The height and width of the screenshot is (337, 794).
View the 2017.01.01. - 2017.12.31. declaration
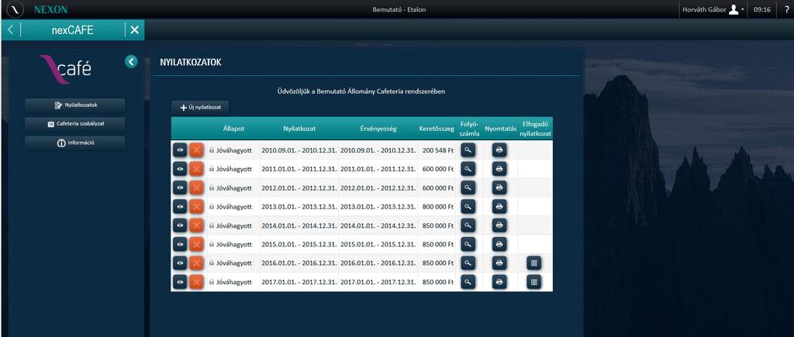[x=180, y=282]
